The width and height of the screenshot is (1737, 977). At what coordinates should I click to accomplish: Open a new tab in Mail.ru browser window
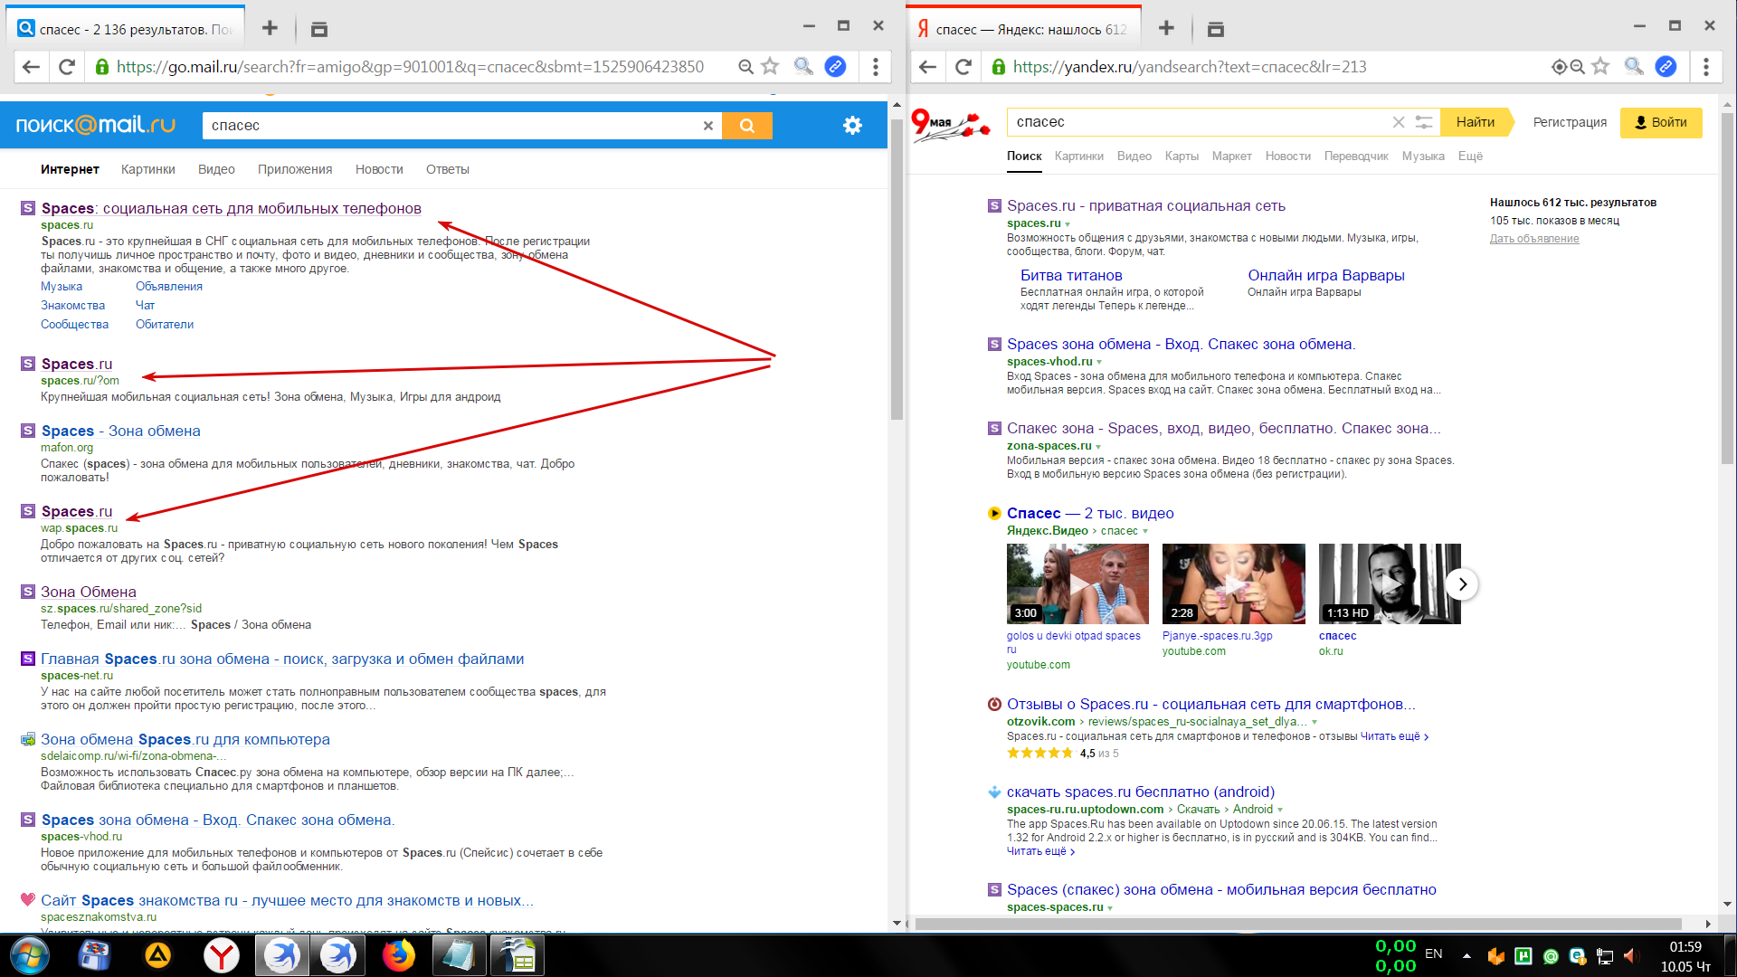click(x=270, y=28)
